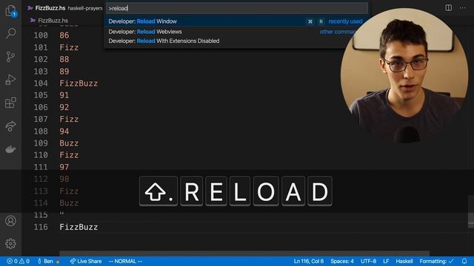This screenshot has height=266, width=474.
Task: Open the Docker sidebar view
Action: coord(10,149)
